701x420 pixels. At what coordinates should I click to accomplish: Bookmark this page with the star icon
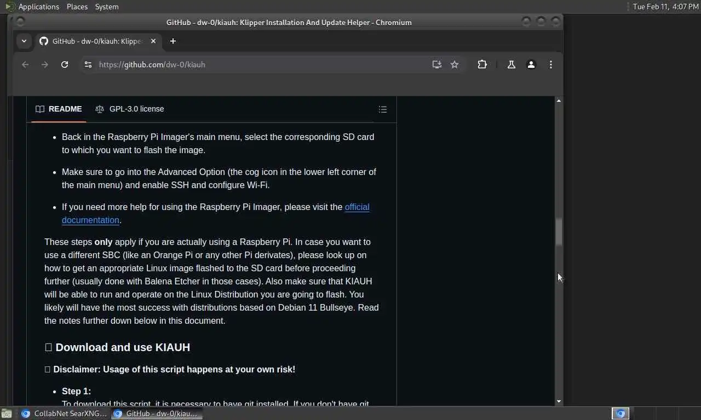[x=455, y=65]
